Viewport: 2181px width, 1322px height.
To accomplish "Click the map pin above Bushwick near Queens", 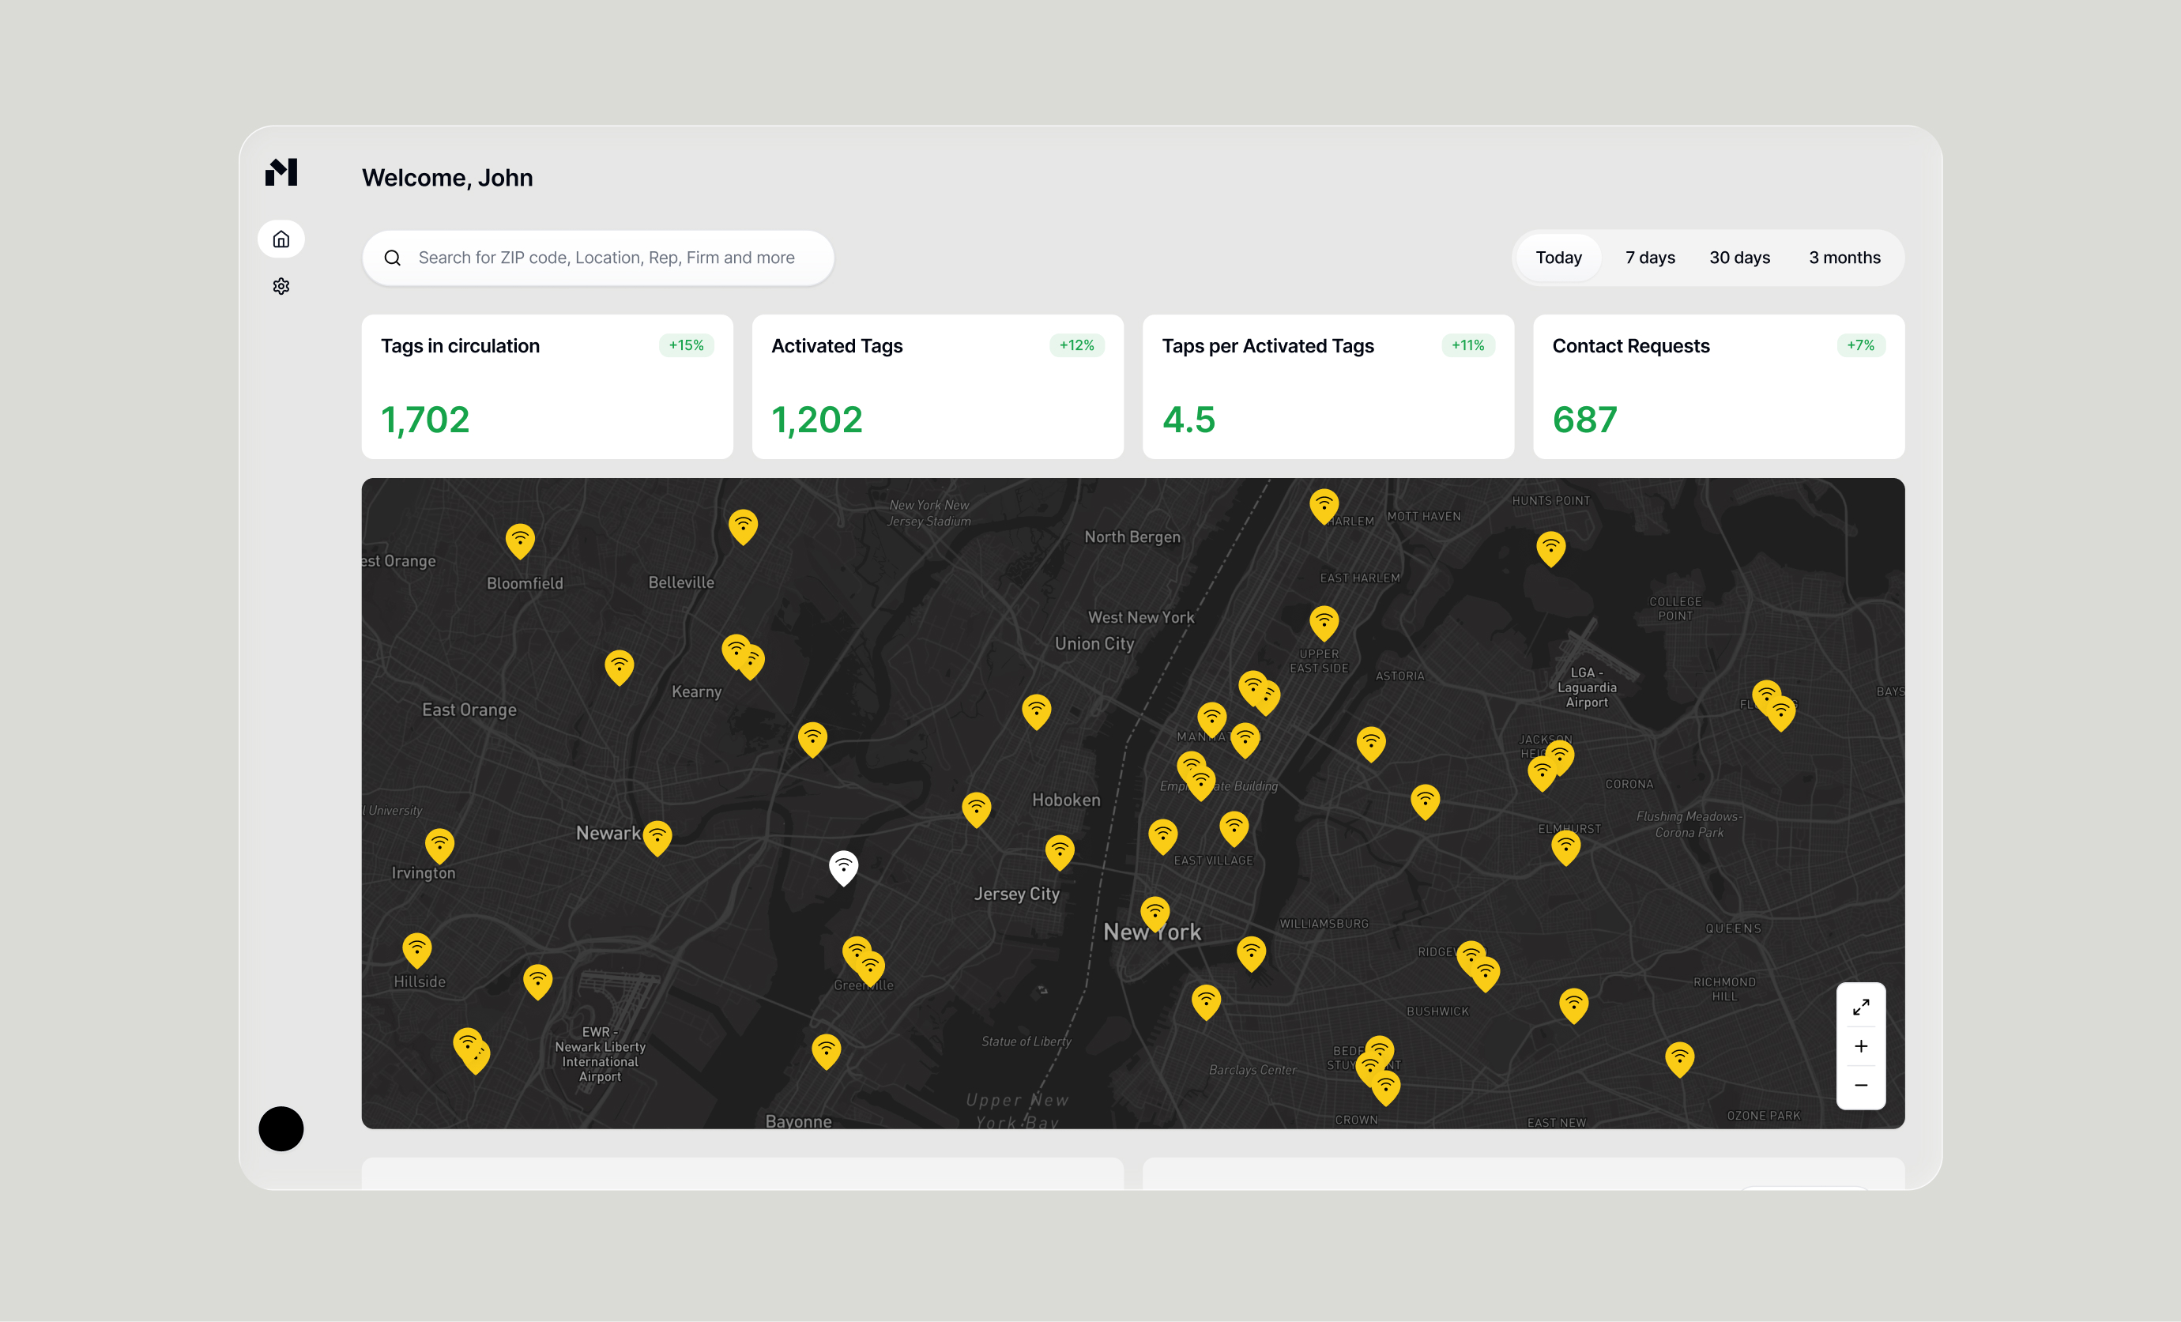I will pos(1573,1005).
